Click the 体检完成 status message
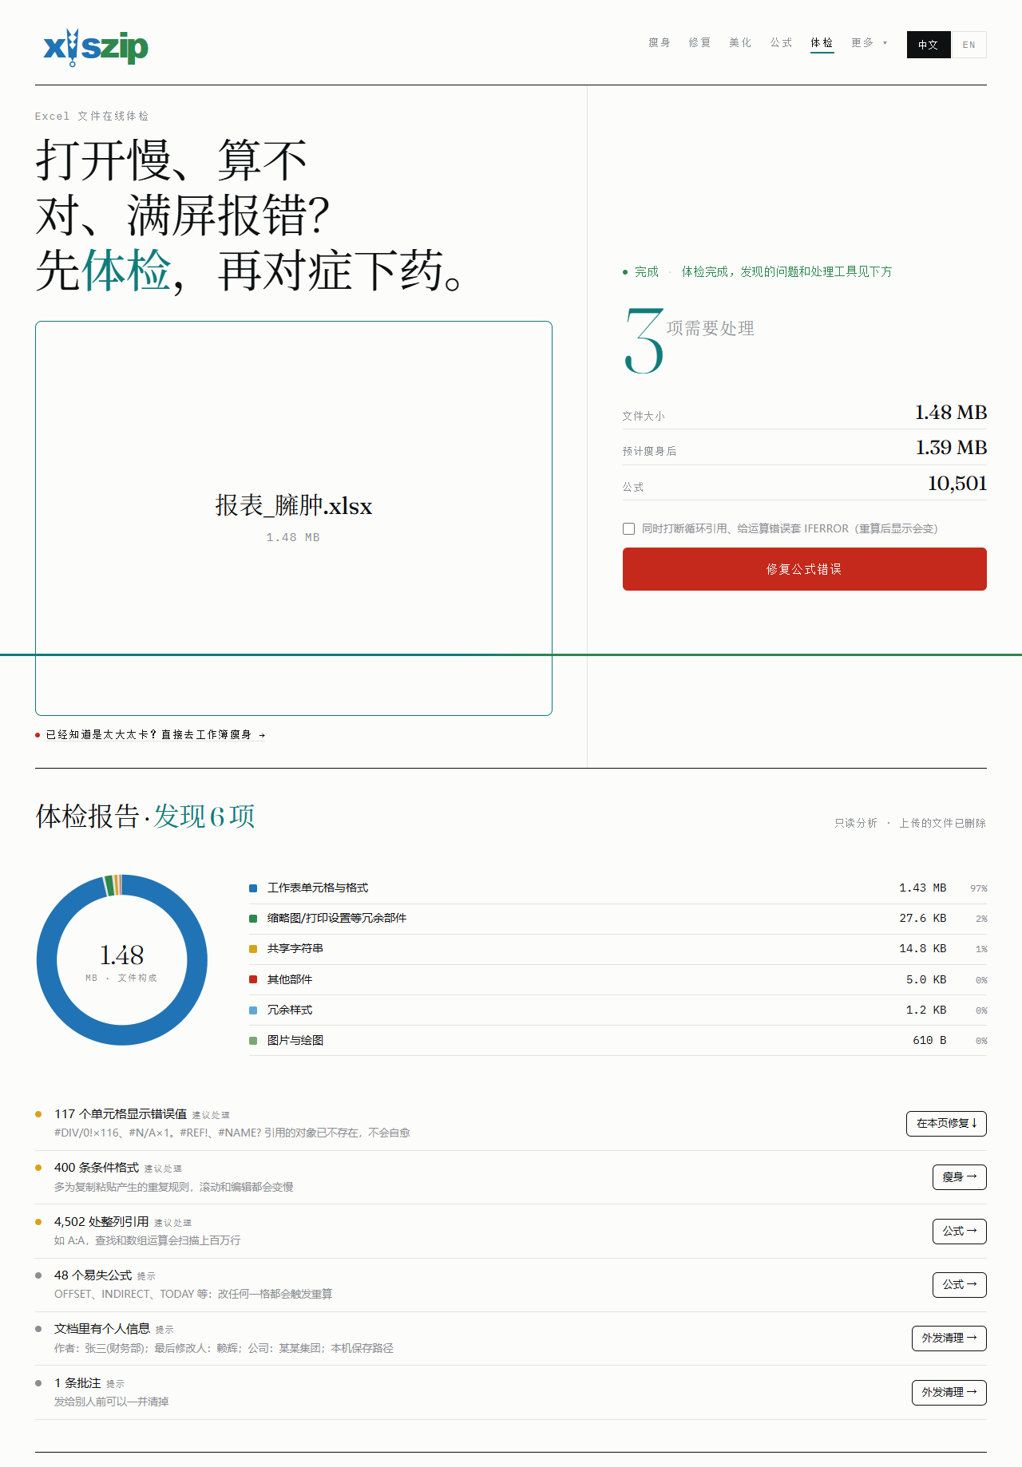The height and width of the screenshot is (1467, 1022). [786, 271]
